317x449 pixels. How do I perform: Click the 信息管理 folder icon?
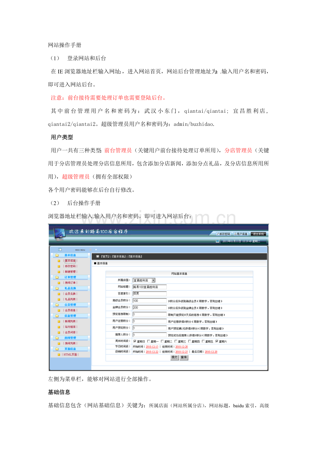point(57,316)
